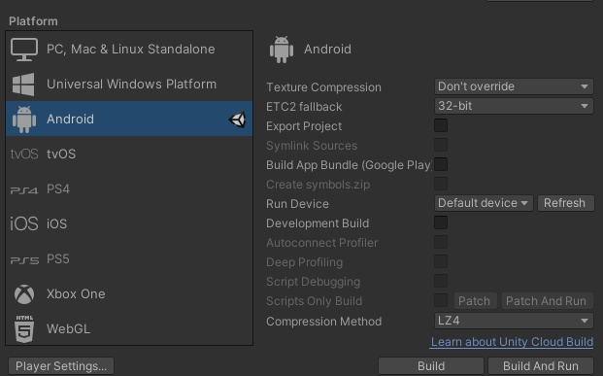Click the Xbox One logo icon
The height and width of the screenshot is (376, 603).
(24, 294)
